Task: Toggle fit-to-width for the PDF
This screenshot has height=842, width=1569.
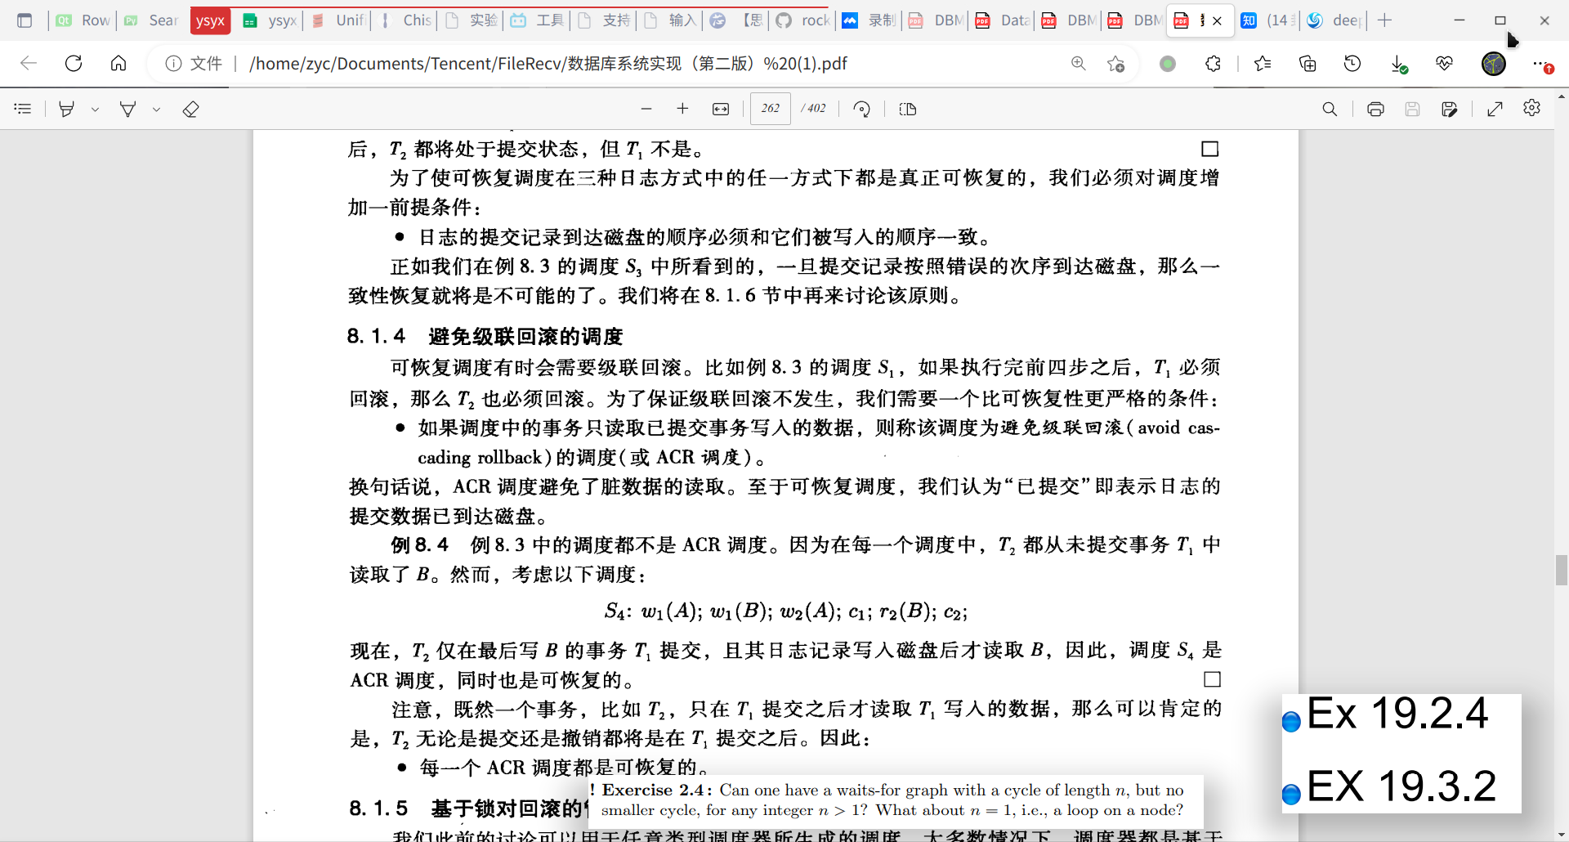Action: point(720,109)
